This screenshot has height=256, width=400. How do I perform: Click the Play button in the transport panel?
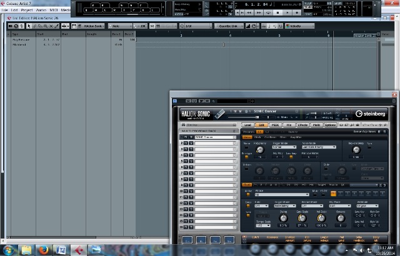tap(287, 12)
